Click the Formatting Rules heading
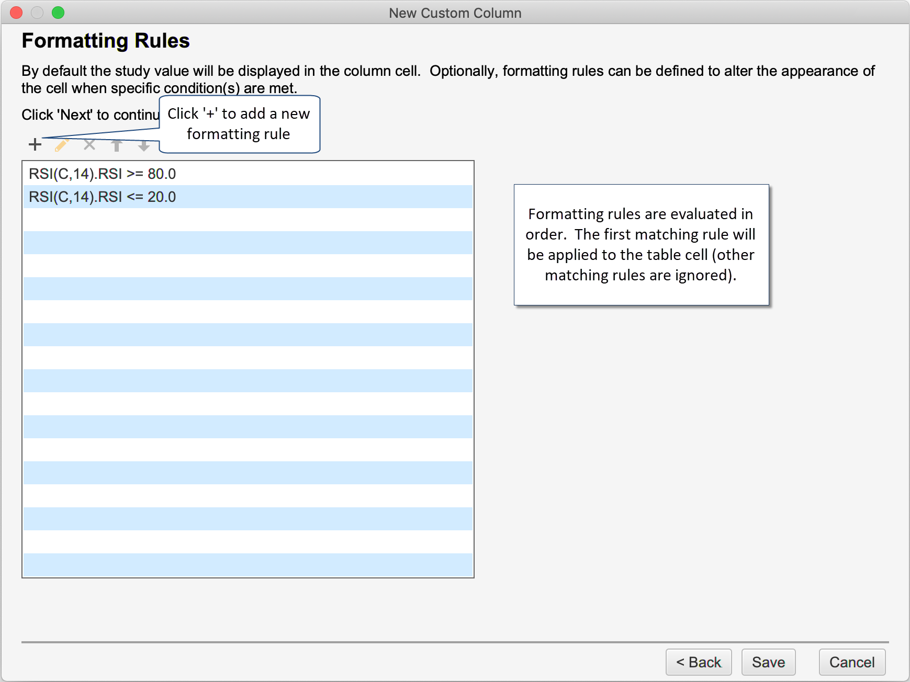Viewport: 910px width, 682px height. pos(106,41)
